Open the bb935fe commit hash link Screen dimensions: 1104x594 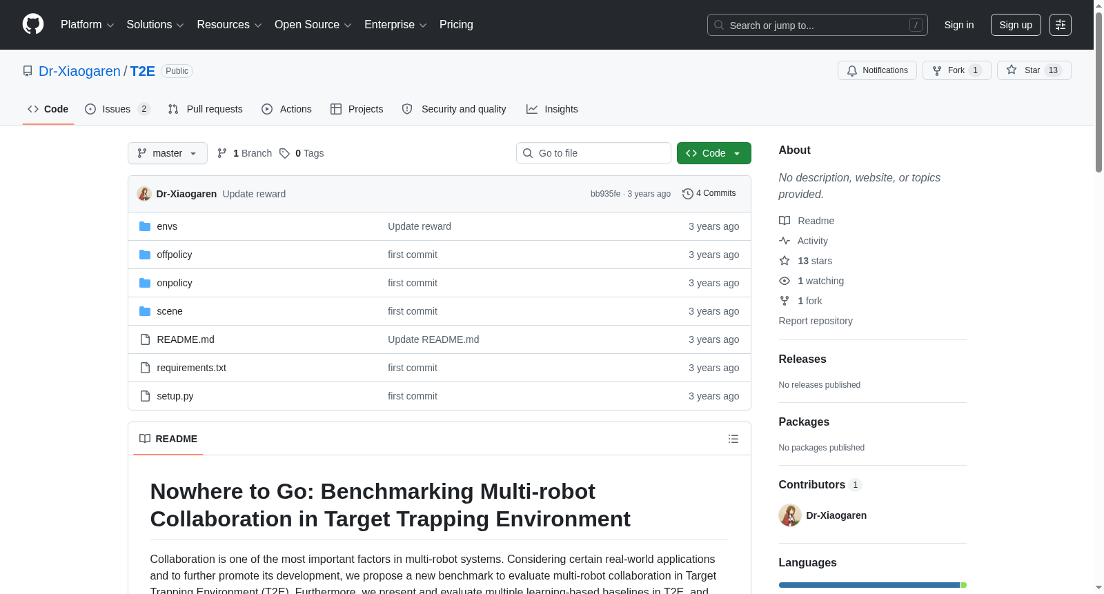click(x=606, y=194)
